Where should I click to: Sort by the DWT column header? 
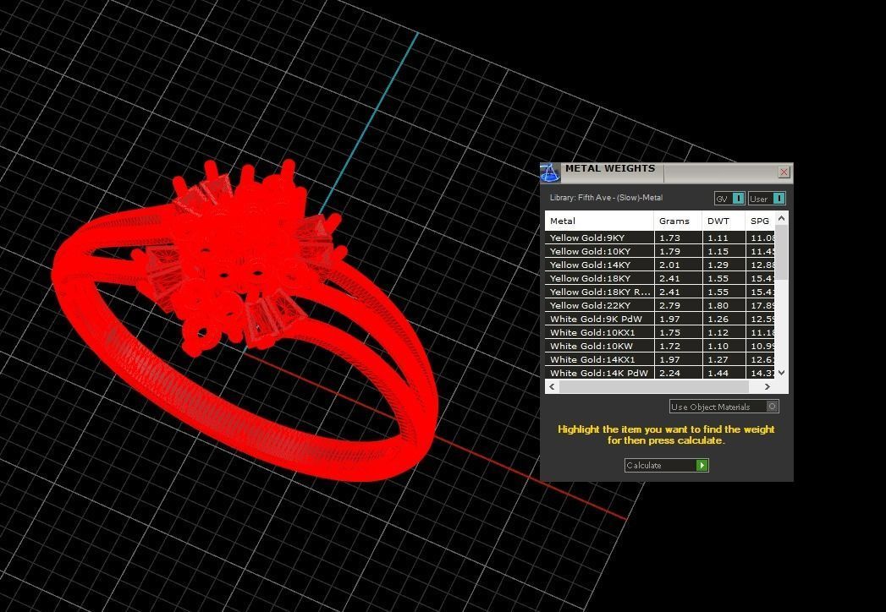tap(724, 221)
